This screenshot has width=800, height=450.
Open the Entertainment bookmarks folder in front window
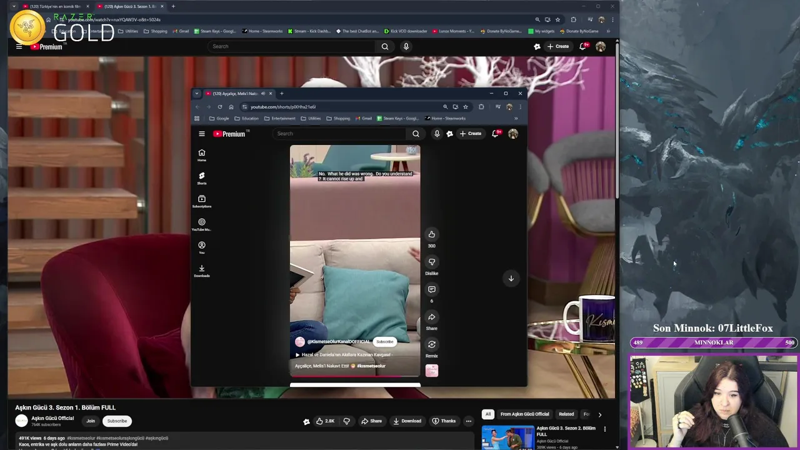tap(279, 118)
